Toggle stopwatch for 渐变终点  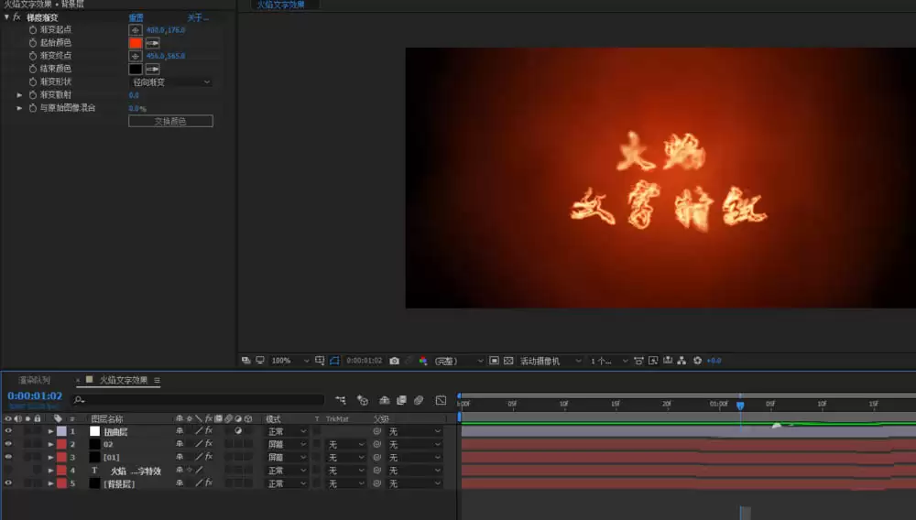tap(33, 56)
